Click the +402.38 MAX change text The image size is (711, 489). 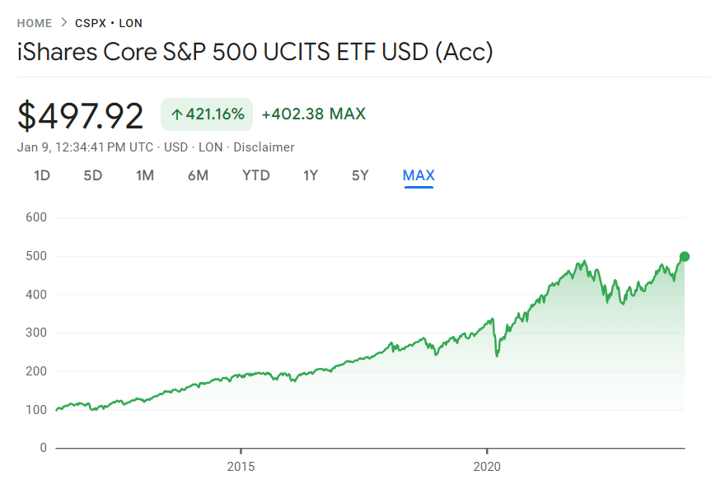(313, 114)
